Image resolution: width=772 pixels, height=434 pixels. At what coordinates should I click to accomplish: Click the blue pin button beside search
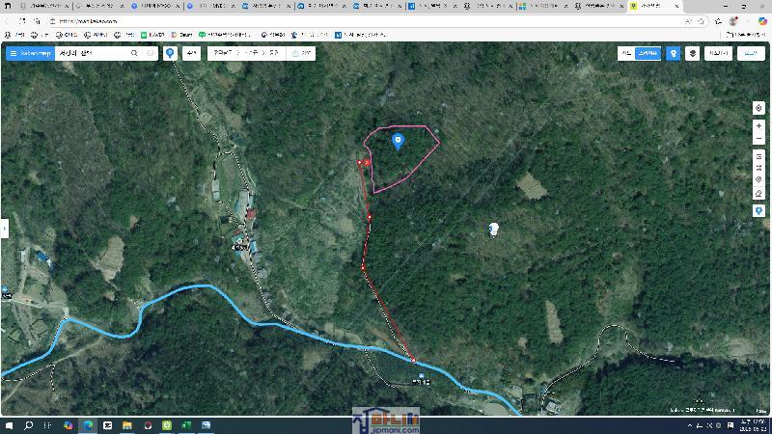coord(171,53)
